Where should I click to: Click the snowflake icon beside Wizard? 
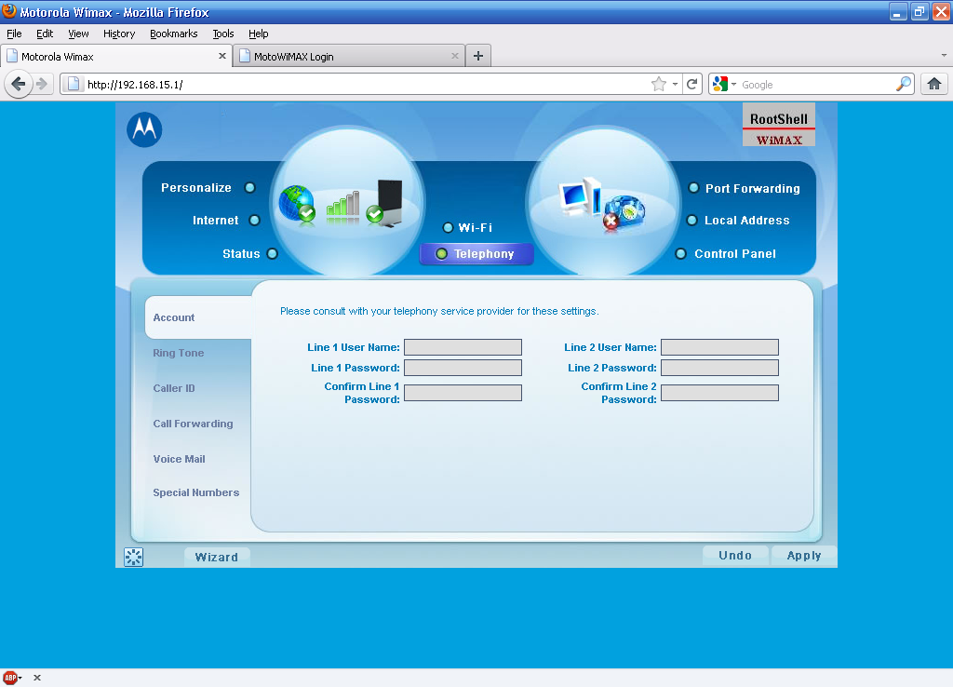[x=134, y=557]
